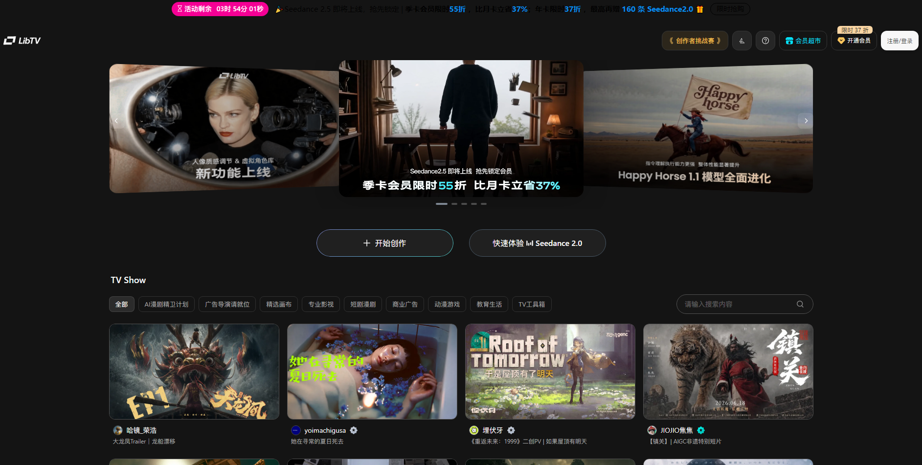Viewport: 922px width, 465px height.
Task: Open 会员超市 member store
Action: click(803, 41)
